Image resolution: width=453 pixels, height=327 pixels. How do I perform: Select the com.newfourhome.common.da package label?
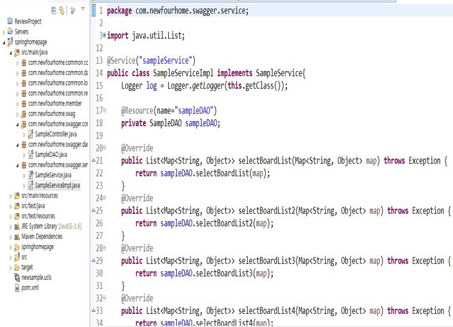[x=58, y=73]
